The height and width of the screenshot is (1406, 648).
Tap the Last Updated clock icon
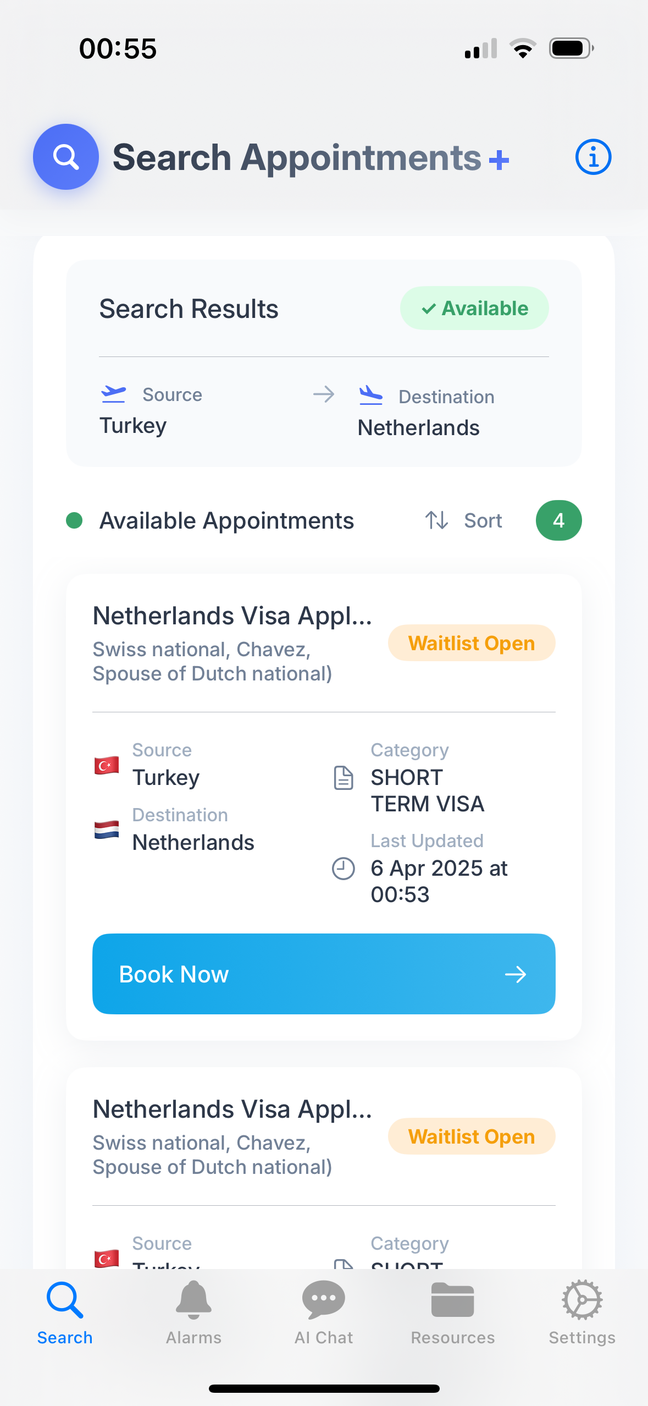coord(344,869)
